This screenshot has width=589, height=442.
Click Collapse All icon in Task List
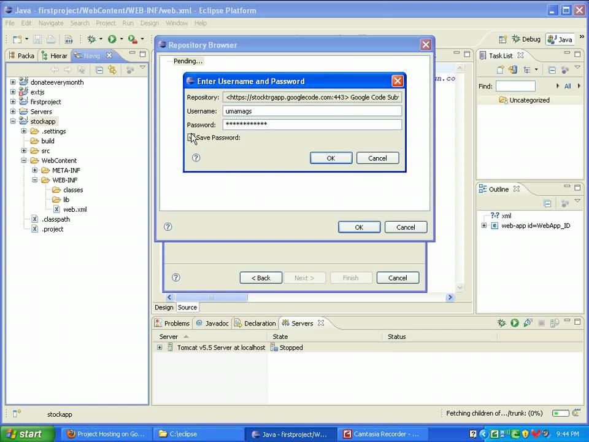tap(552, 70)
